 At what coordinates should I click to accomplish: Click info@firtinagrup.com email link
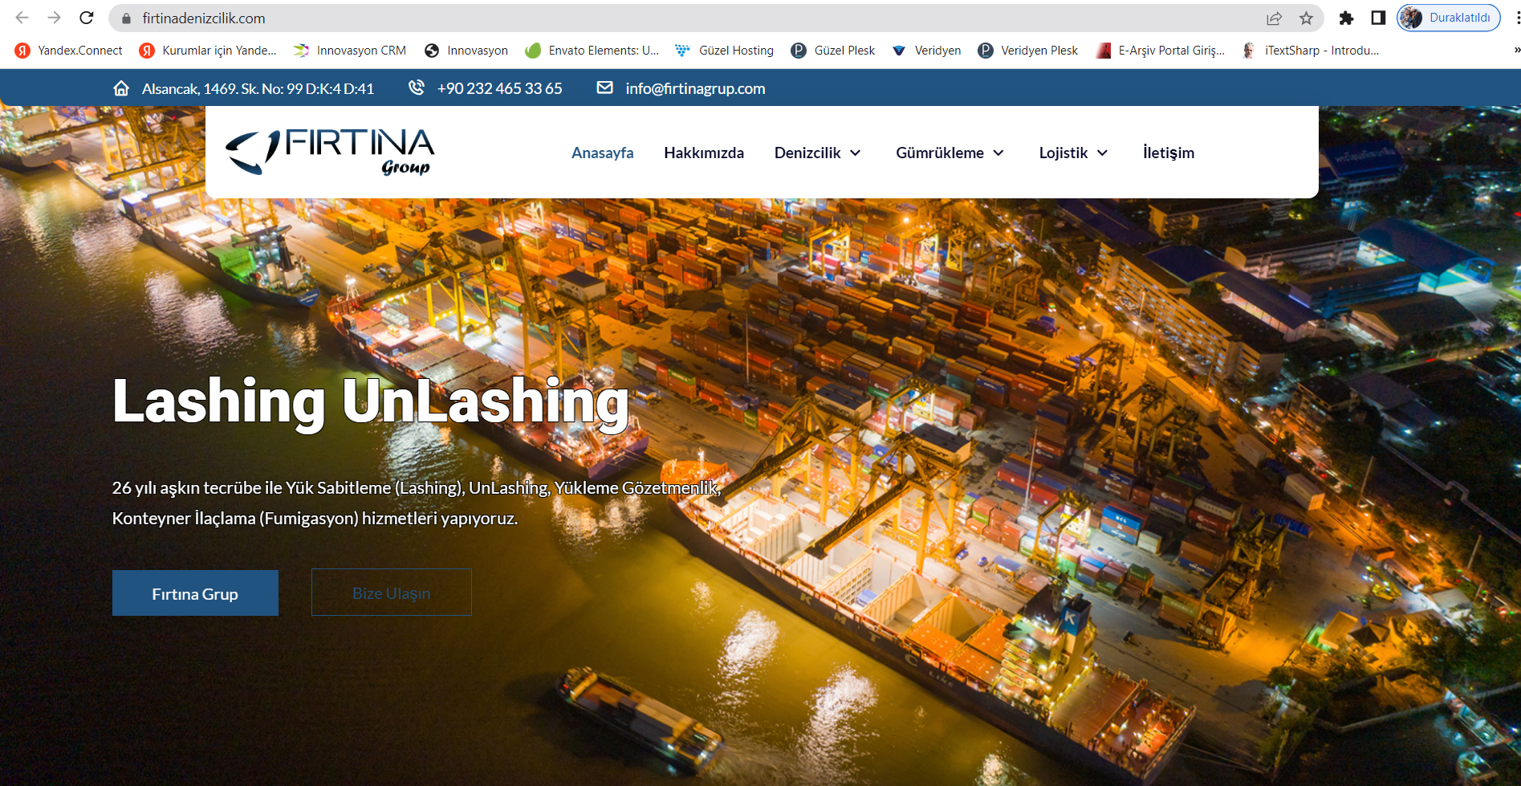[695, 88]
